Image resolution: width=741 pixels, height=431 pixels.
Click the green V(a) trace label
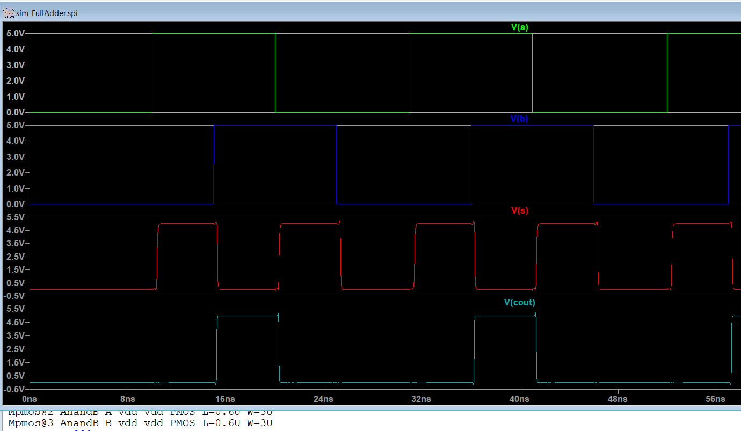519,27
